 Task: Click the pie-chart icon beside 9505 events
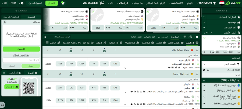(204, 70)
